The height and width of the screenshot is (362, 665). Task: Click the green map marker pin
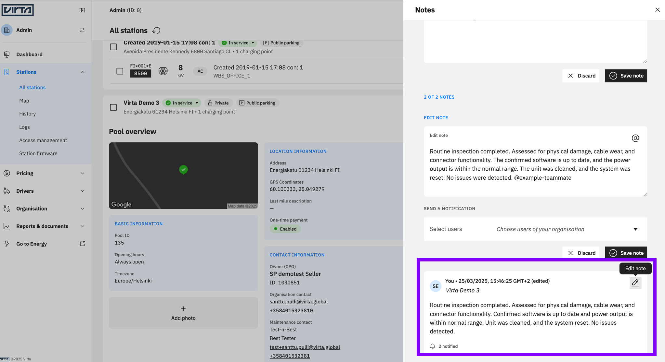(x=183, y=170)
